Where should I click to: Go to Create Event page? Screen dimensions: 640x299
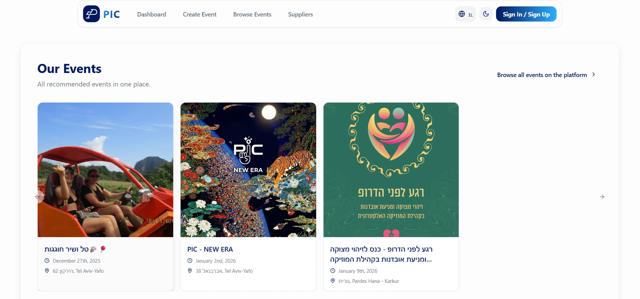click(x=200, y=14)
